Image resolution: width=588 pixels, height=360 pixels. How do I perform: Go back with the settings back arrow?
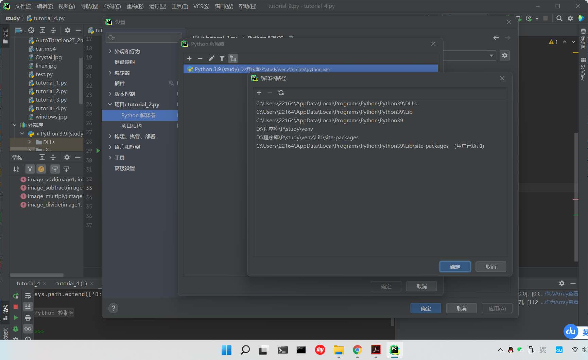click(496, 38)
